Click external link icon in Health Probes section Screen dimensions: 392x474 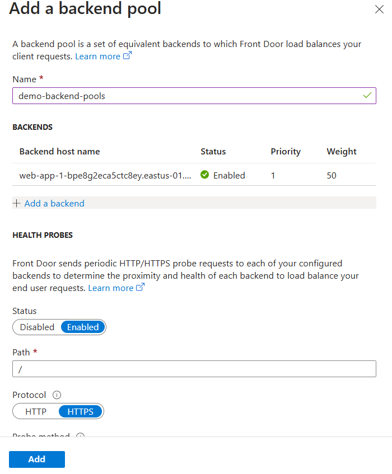point(141,288)
